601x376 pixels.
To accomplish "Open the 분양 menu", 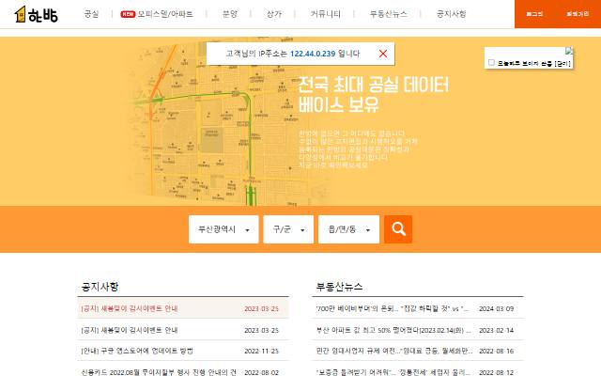I will tap(229, 14).
